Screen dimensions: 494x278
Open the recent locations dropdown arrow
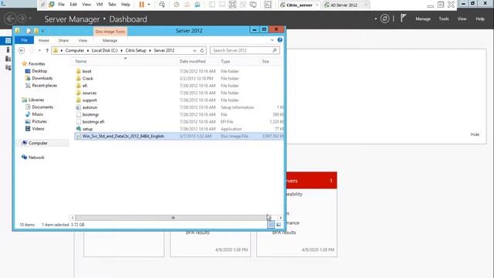click(x=39, y=50)
